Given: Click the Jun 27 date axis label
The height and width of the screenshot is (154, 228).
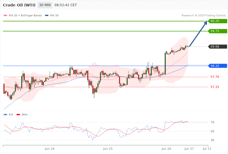Looking at the screenshot, I should (x=189, y=149).
